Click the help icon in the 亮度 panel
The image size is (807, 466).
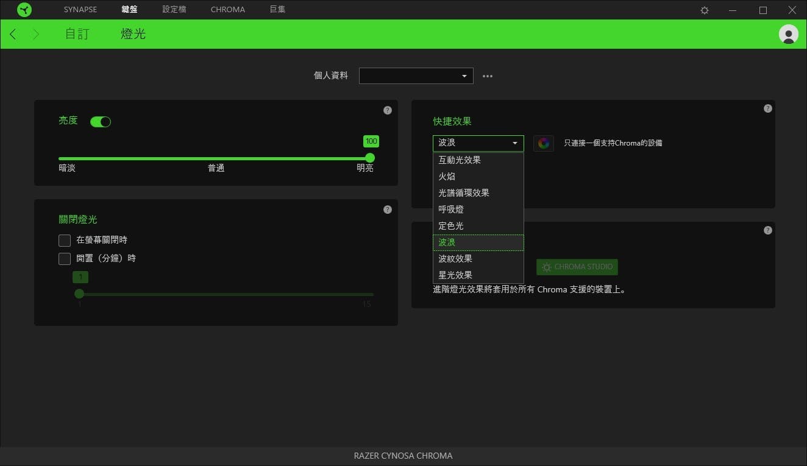coord(388,110)
